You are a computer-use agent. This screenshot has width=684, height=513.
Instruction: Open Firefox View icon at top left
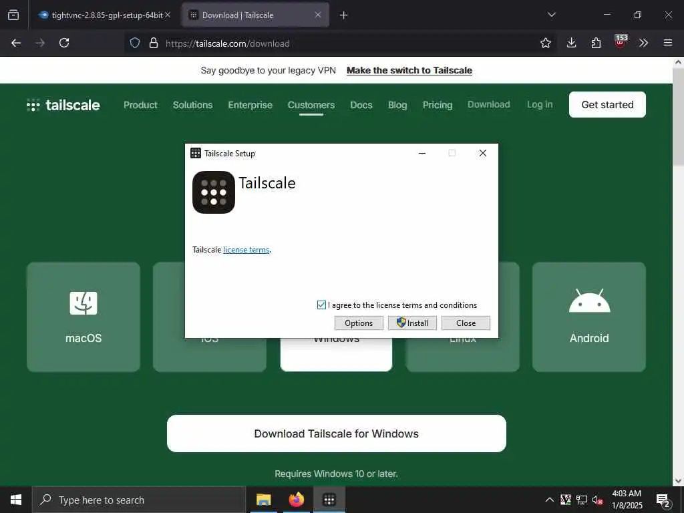13,15
